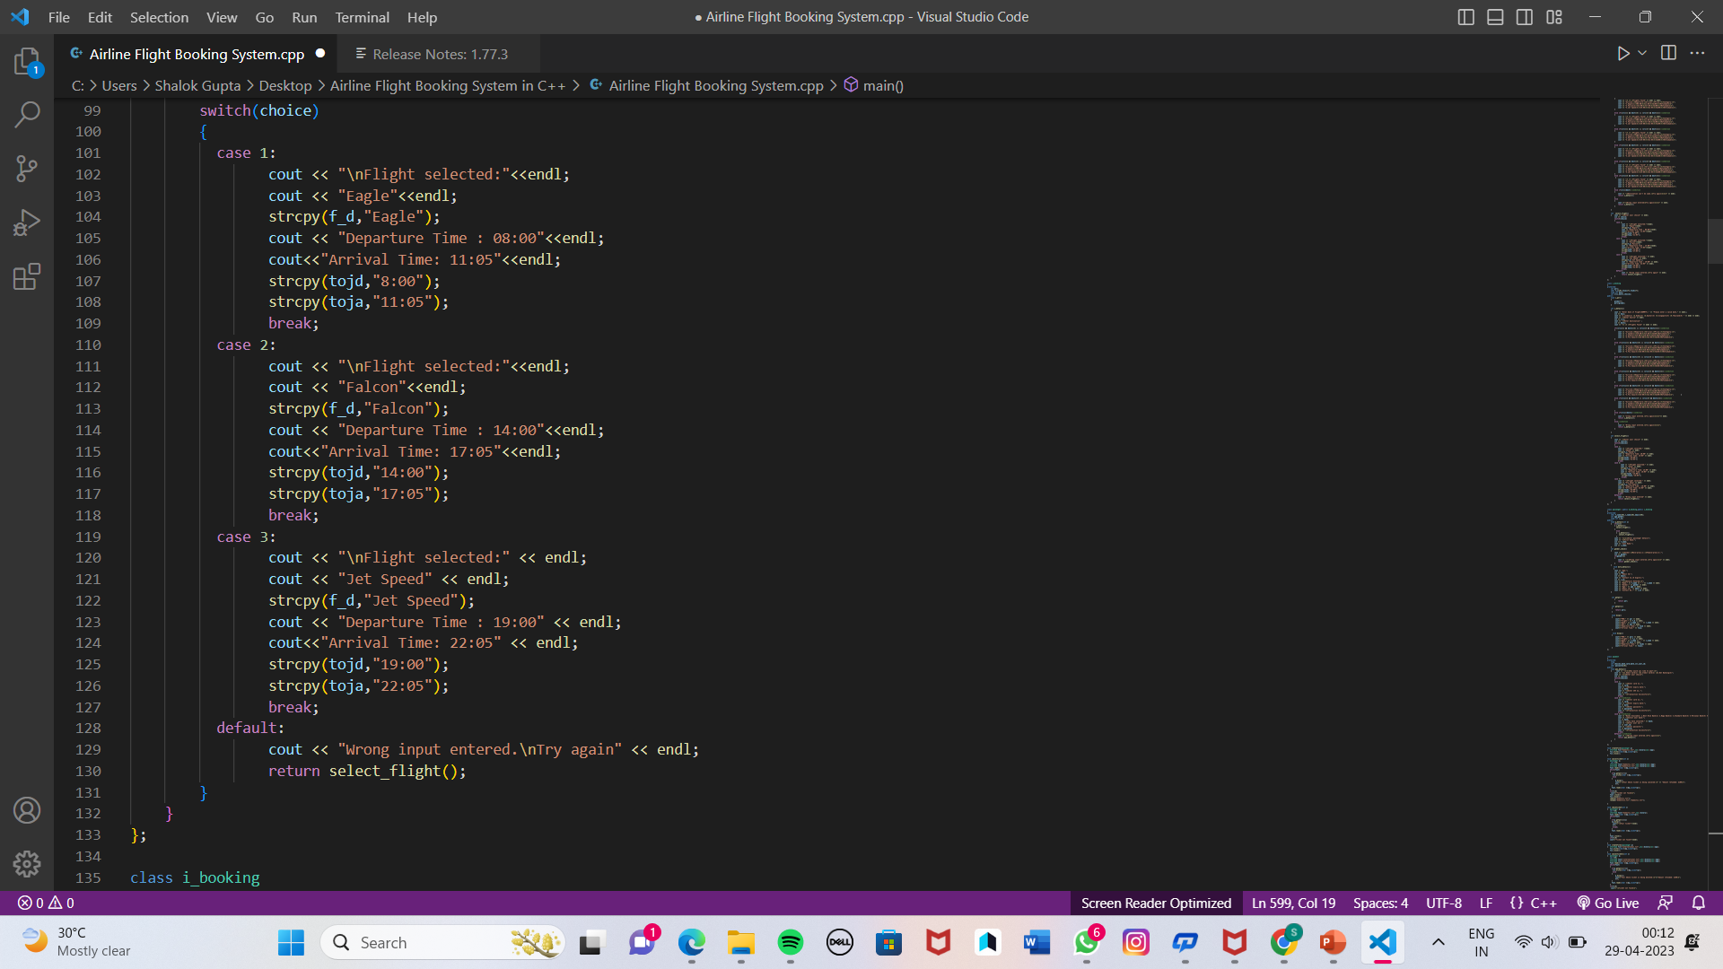This screenshot has width=1723, height=969.
Task: Switch to Release Notes: 1.77.3 tab
Action: pos(440,54)
